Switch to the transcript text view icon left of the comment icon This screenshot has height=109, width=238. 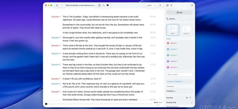99,5
